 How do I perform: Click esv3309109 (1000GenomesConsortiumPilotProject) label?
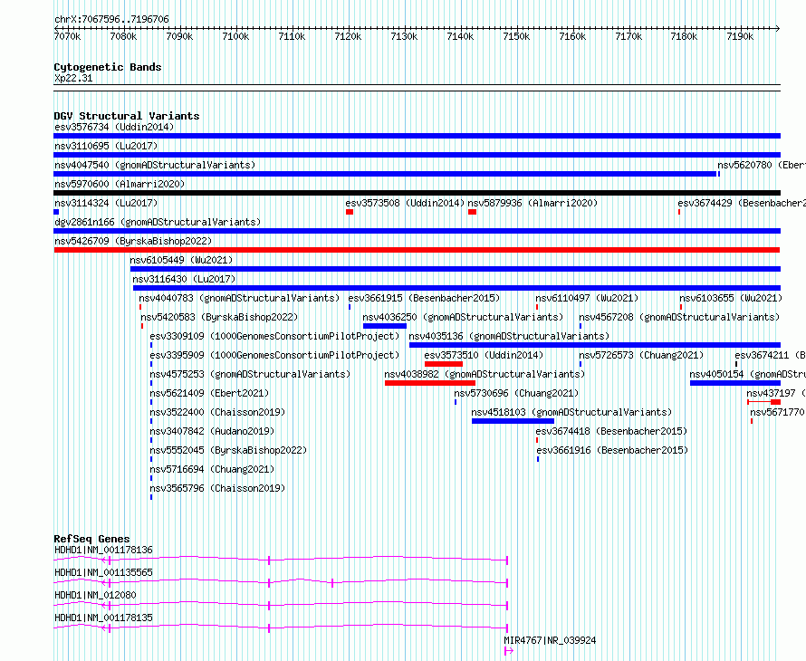(274, 336)
